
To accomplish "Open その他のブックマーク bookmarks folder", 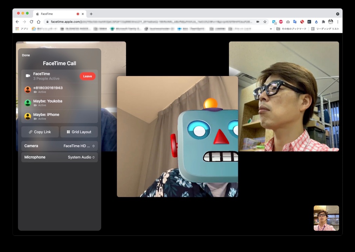I will [x=291, y=29].
